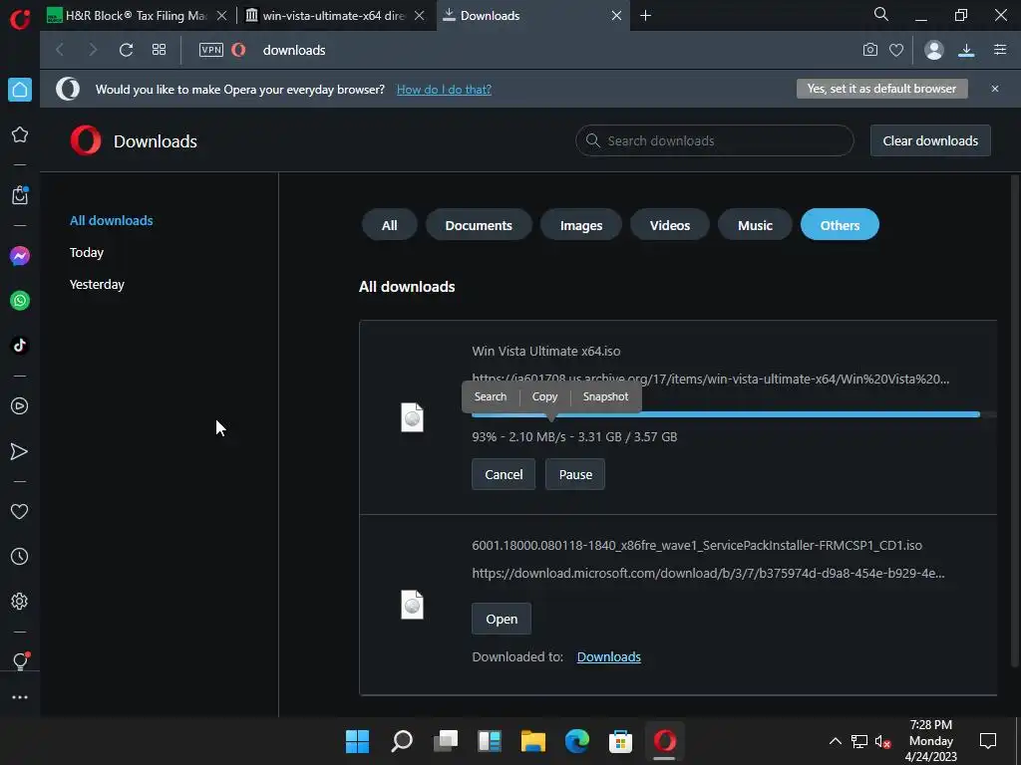Filter by All file types
1021x765 pixels.
coord(390,225)
